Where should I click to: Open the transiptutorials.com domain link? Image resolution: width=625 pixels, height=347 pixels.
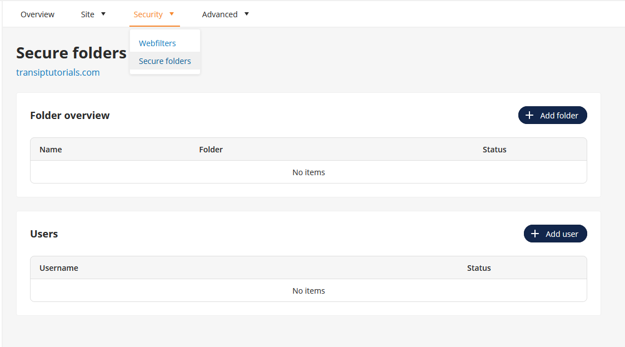pyautogui.click(x=58, y=72)
